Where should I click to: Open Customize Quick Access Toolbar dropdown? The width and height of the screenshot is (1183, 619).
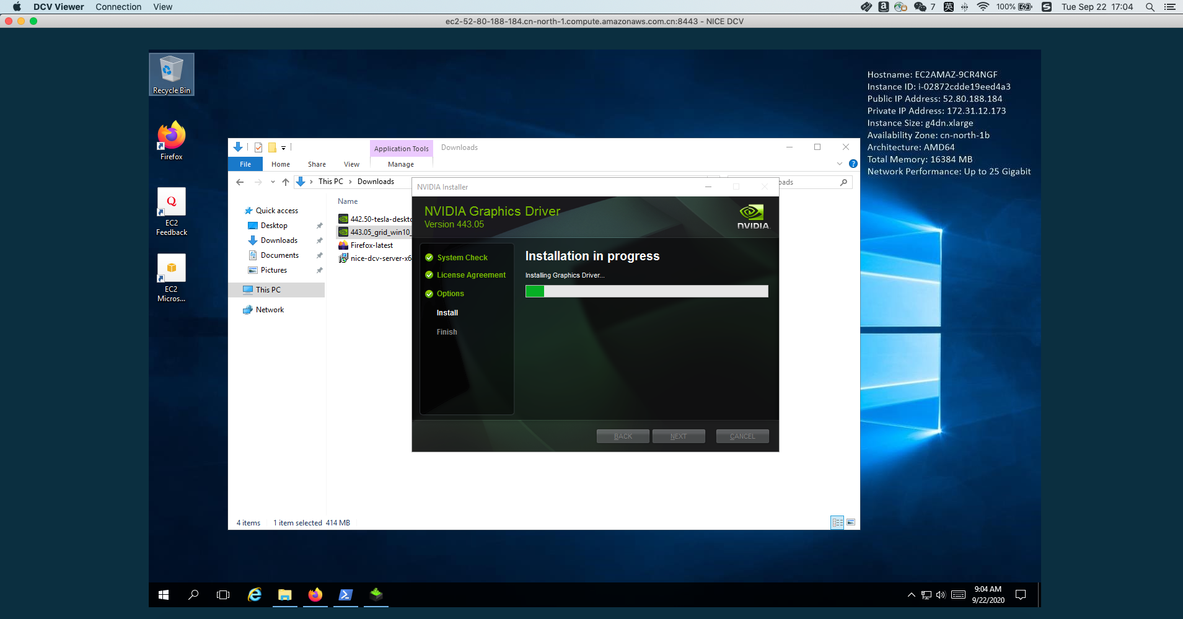[x=283, y=147]
